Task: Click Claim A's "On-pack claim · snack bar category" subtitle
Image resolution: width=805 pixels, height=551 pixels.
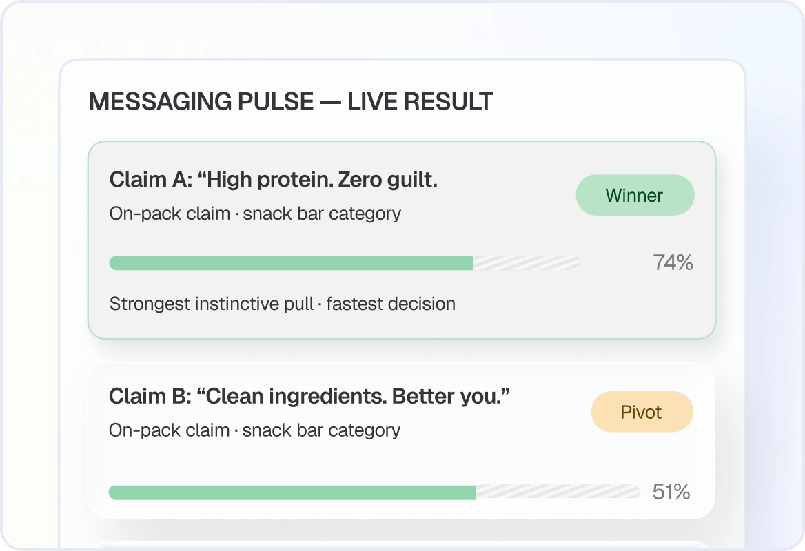Action: (x=255, y=214)
